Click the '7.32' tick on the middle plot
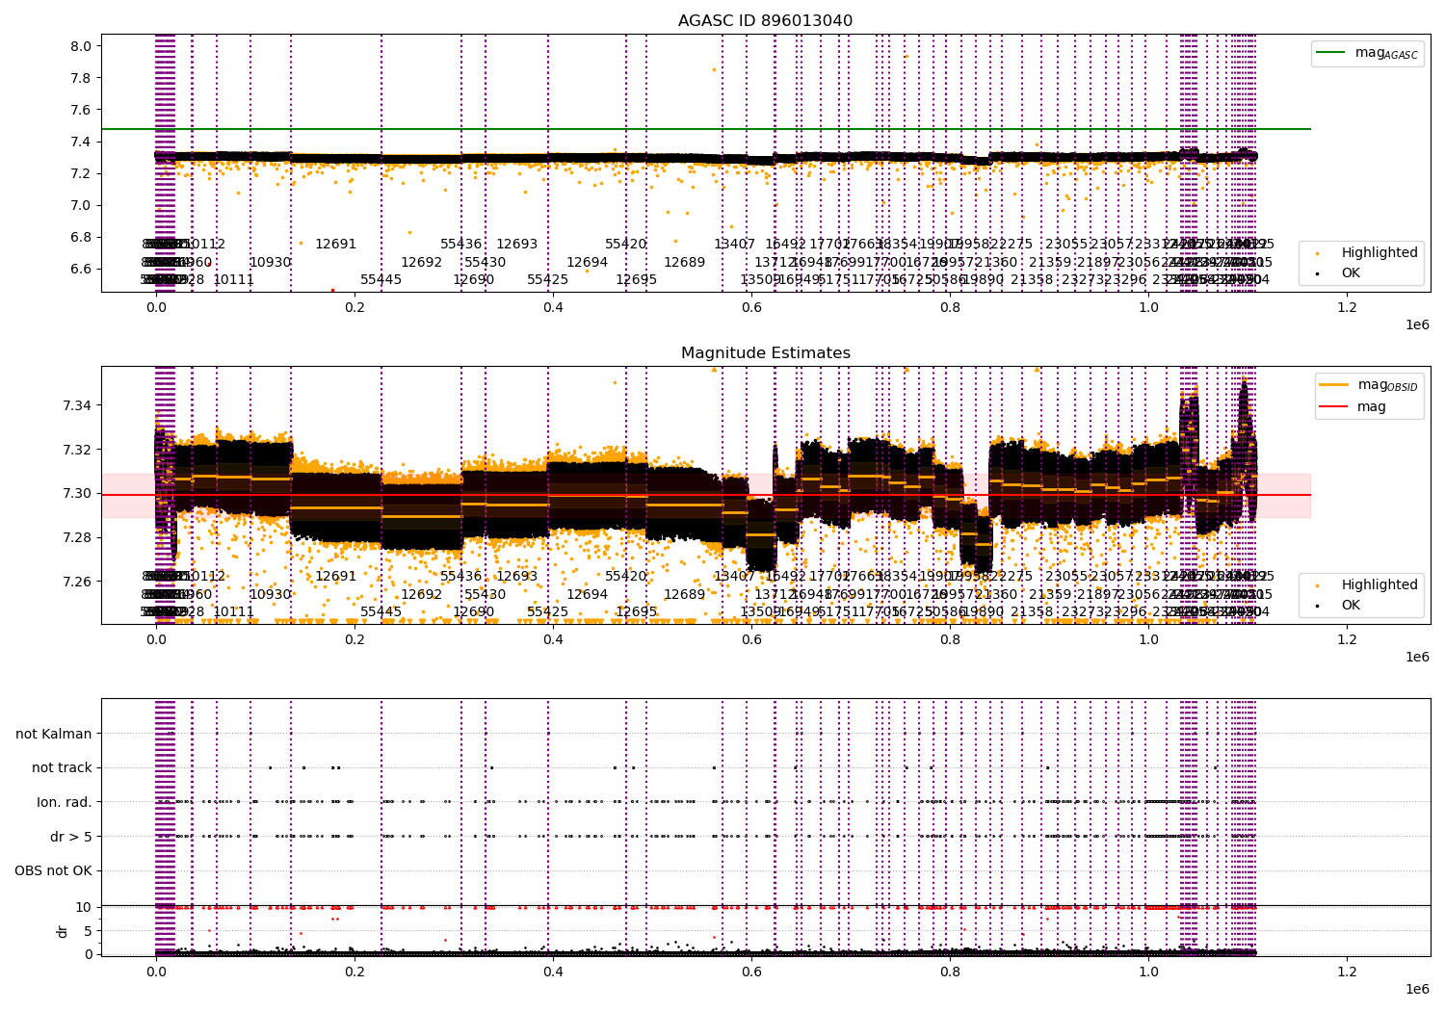Viewport: 1445px width, 1011px height. [77, 450]
